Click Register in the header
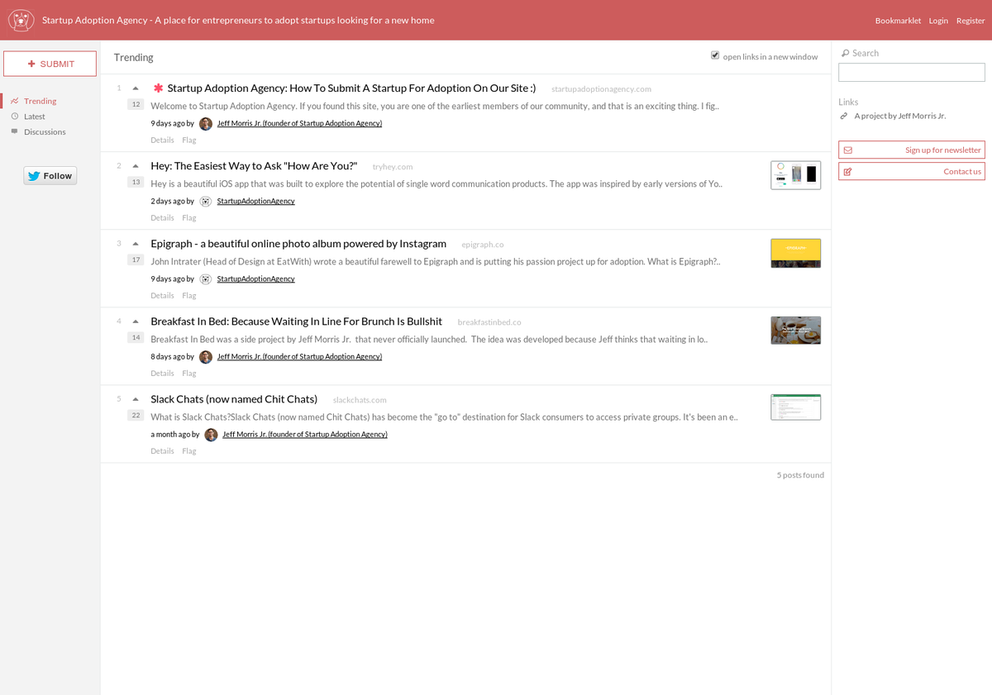This screenshot has width=992, height=695. [x=971, y=21]
